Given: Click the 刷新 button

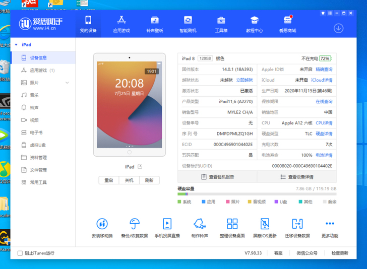Looking at the screenshot, I should (x=149, y=180).
